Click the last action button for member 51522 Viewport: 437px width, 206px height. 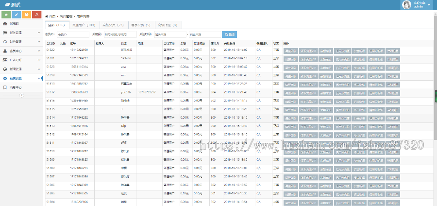coord(393,51)
